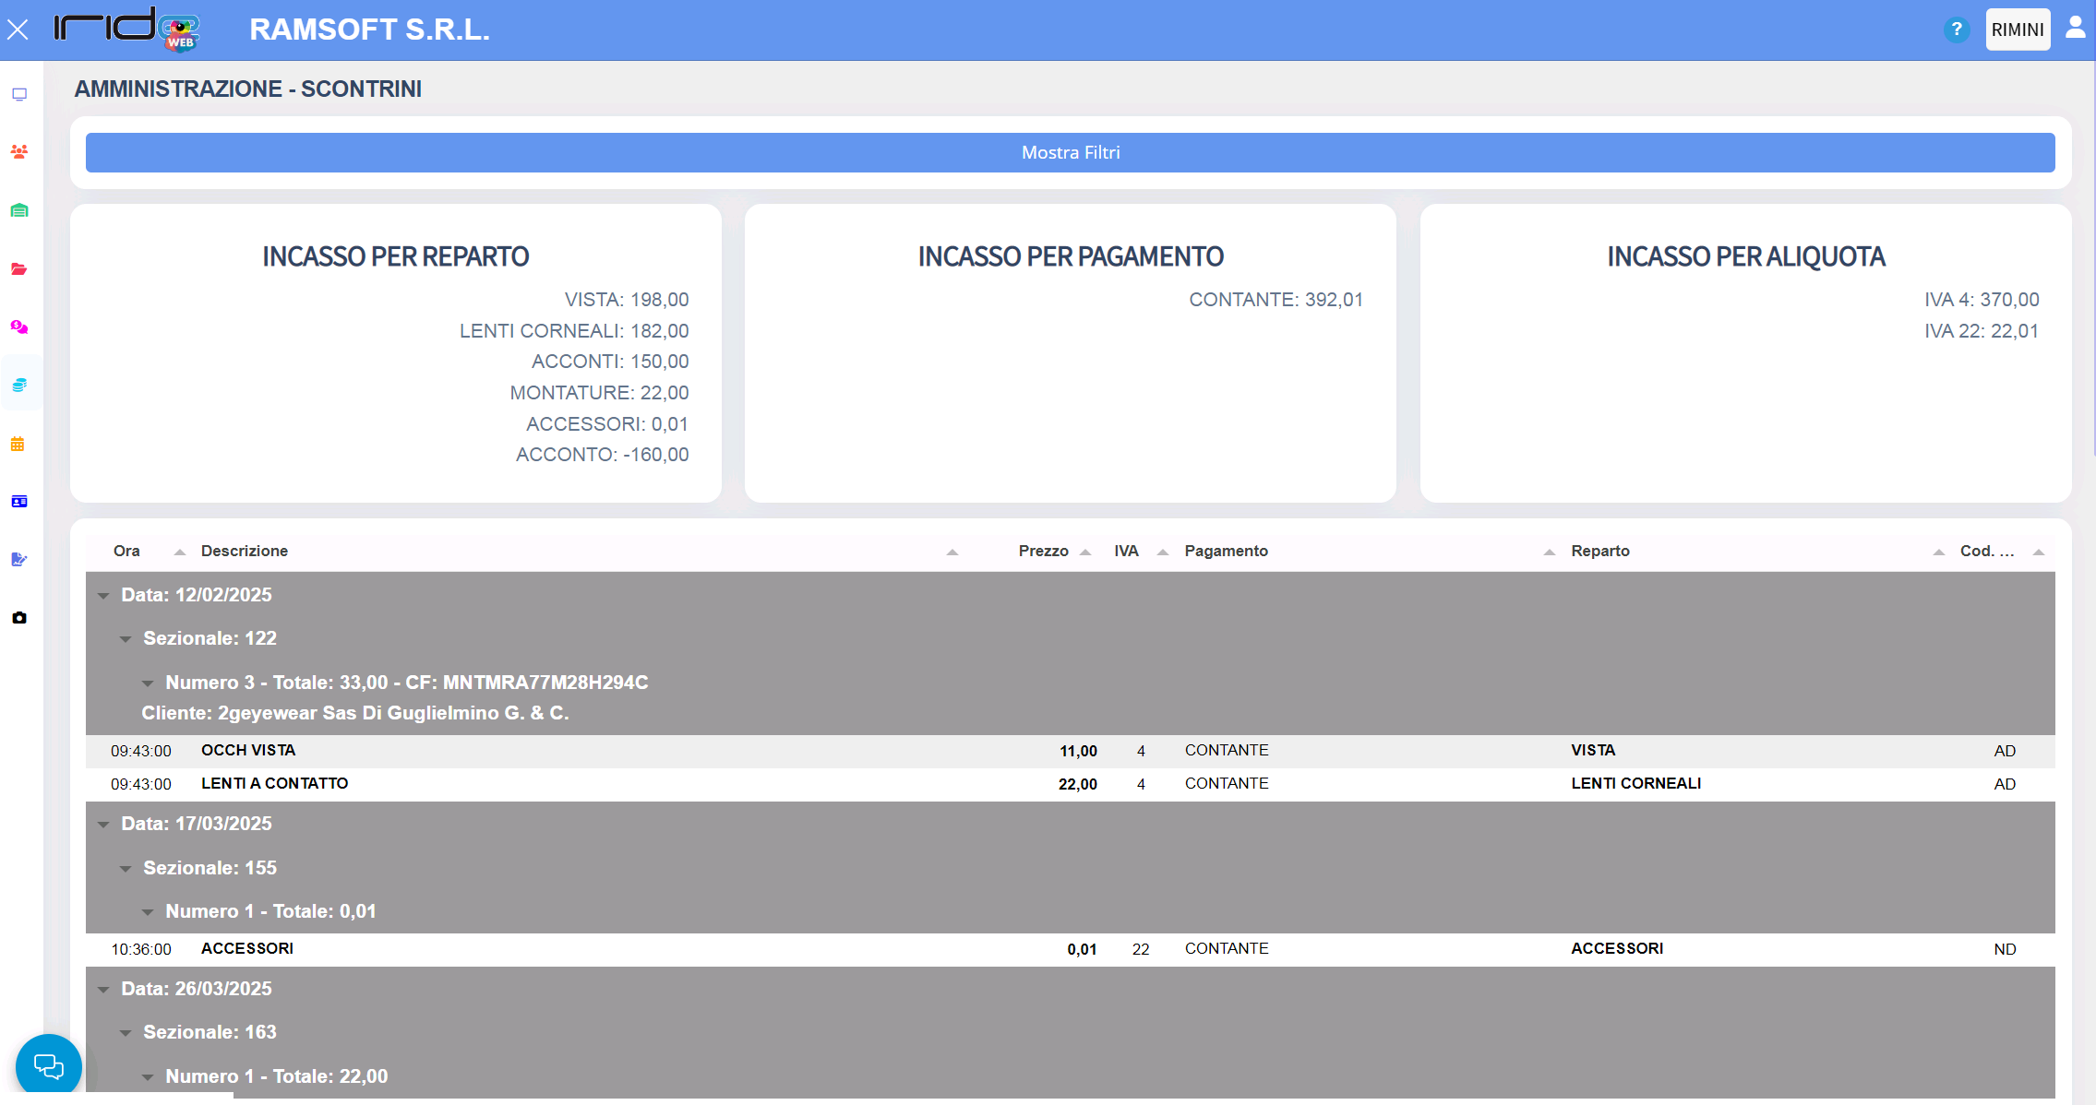The image size is (2096, 1105).
Task: Click the magenta dollar chat sidebar icon
Action: (19, 327)
